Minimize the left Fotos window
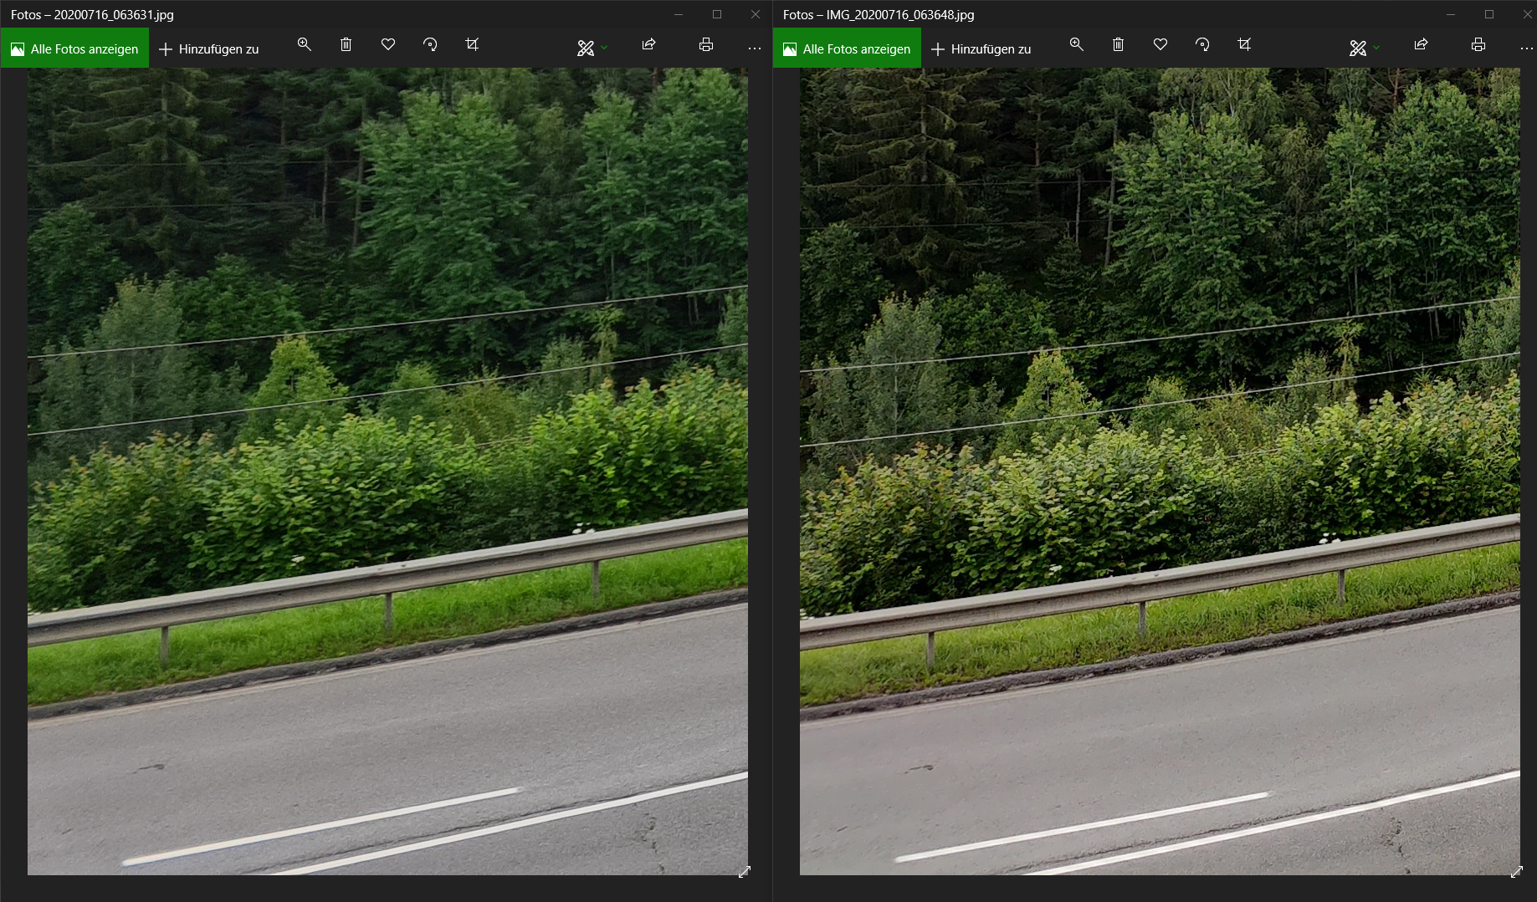Screen dimensions: 1537x902 point(679,14)
